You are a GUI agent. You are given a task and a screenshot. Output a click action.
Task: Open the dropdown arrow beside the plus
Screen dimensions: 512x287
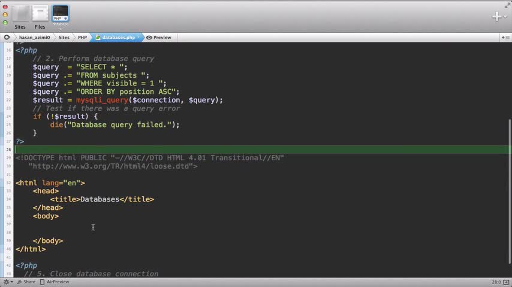(505, 17)
